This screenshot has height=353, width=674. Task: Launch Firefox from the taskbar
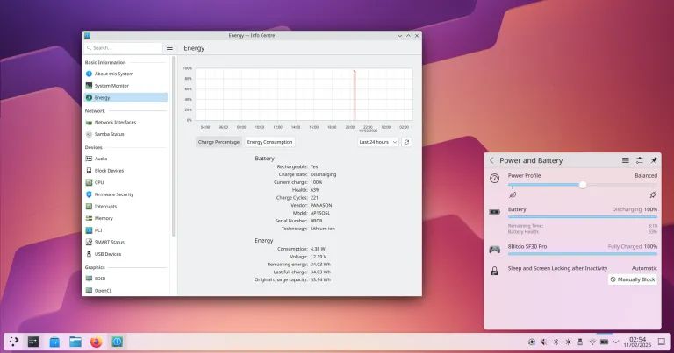(96, 342)
